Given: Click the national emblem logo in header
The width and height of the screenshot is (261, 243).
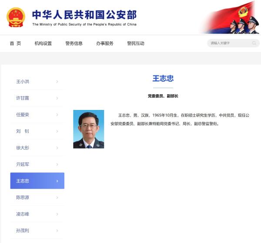Looking at the screenshot, I should pyautogui.click(x=16, y=17).
